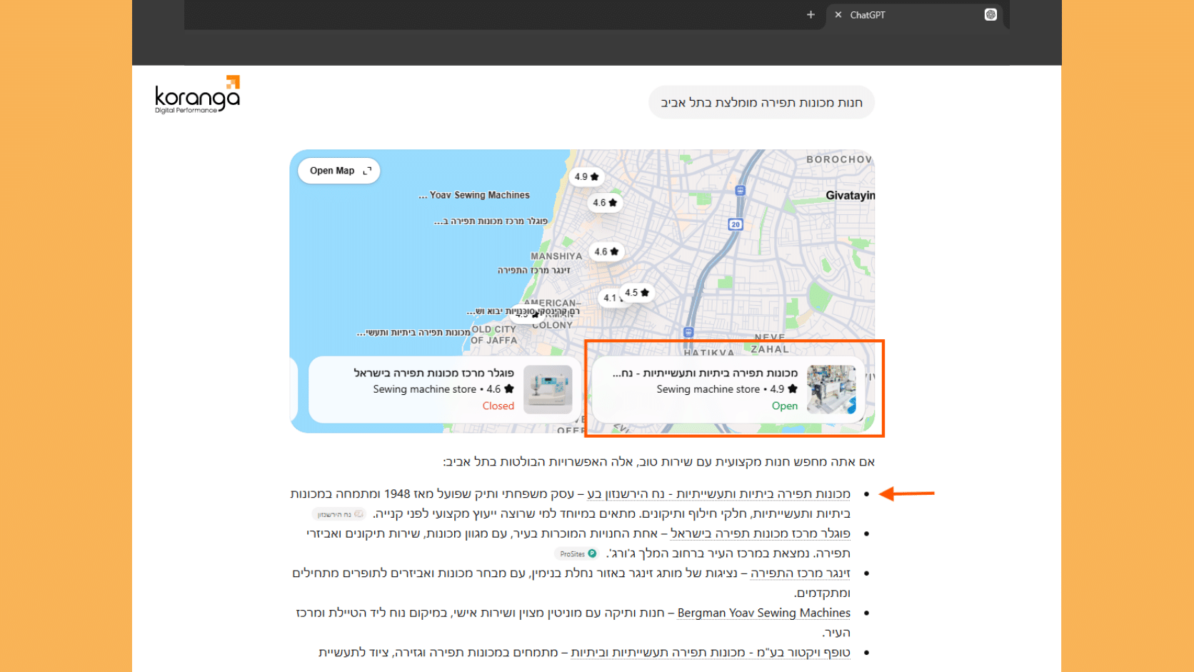Select the 4.6 pin beside the פוגלר label

605,203
